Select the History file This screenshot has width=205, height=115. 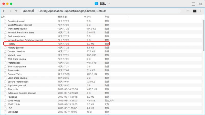(11, 44)
